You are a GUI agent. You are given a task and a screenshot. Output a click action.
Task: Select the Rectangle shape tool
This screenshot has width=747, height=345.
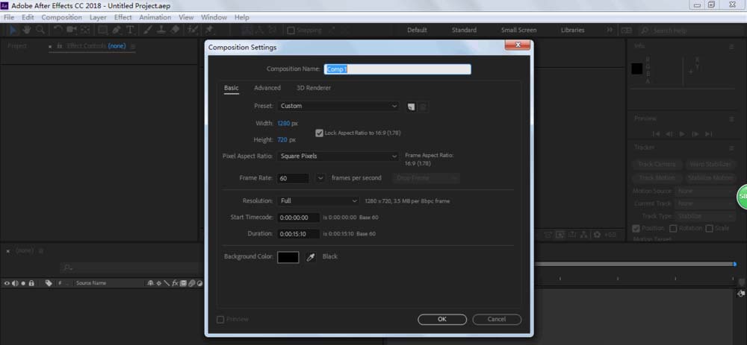coord(102,30)
